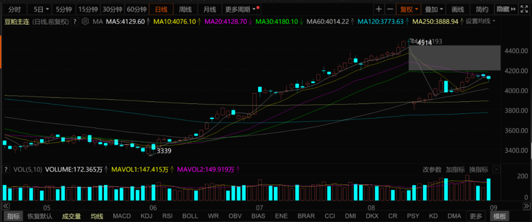Click the fullscreen expand icon
The width and height of the screenshot is (532, 222).
(525, 9)
